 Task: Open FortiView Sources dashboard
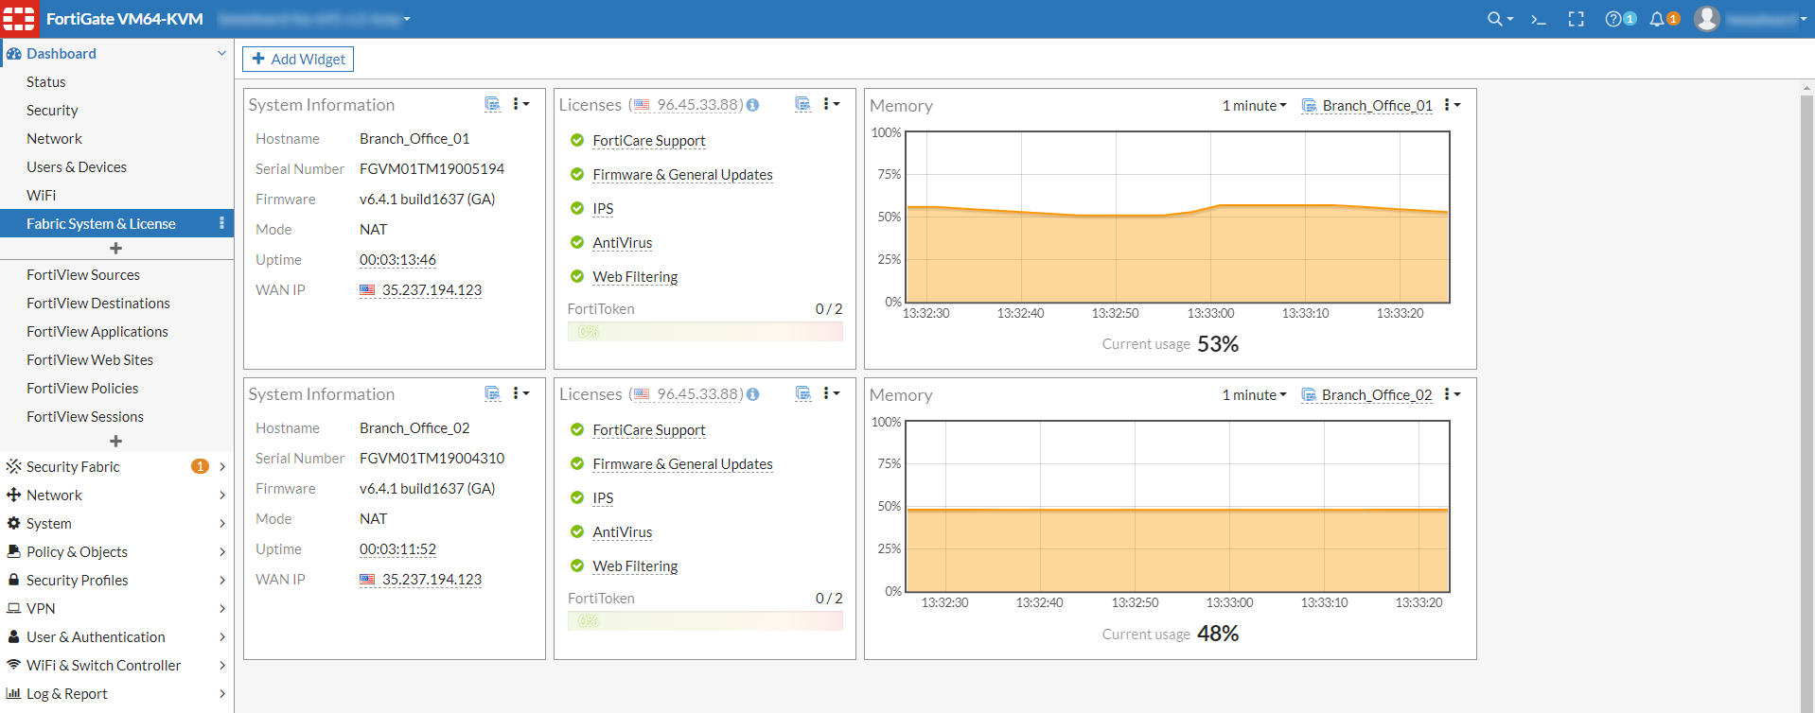(x=83, y=275)
